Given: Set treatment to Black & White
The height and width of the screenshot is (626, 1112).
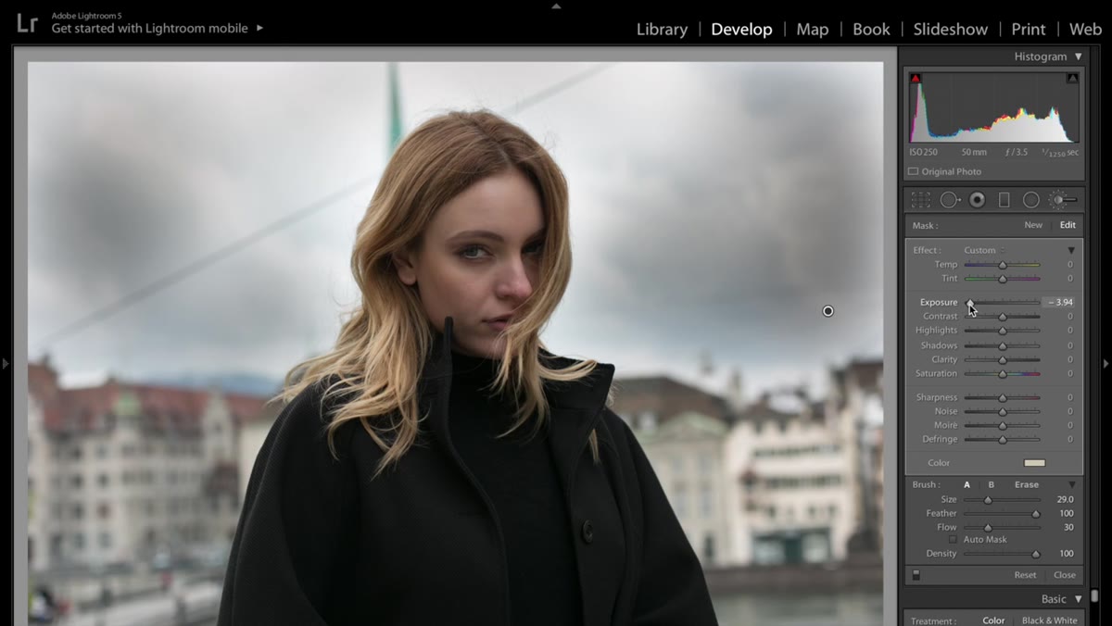Looking at the screenshot, I should pyautogui.click(x=1049, y=620).
